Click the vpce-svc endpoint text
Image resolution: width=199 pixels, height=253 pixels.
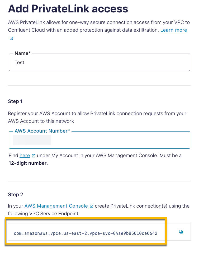click(x=86, y=233)
